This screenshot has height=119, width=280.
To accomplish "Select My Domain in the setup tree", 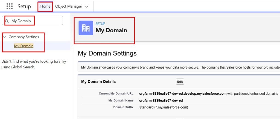I will point(24,46).
